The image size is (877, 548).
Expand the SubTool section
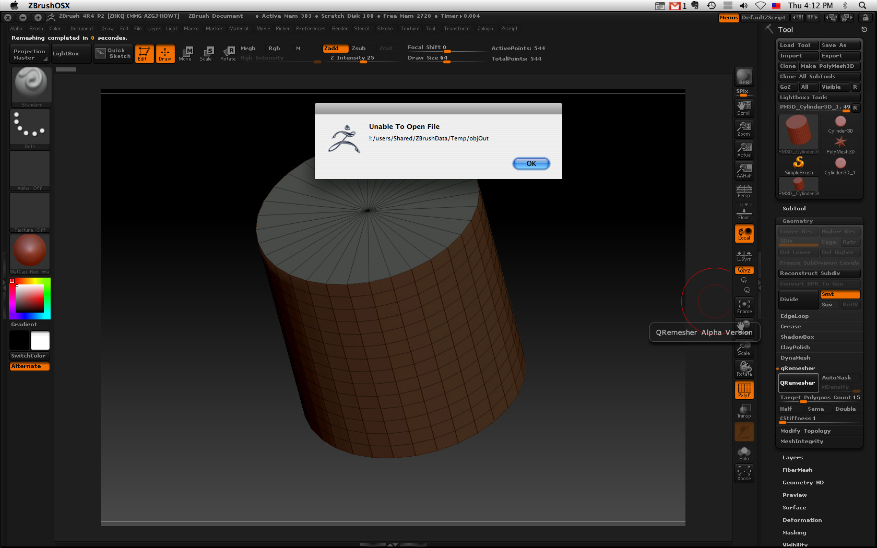(794, 208)
